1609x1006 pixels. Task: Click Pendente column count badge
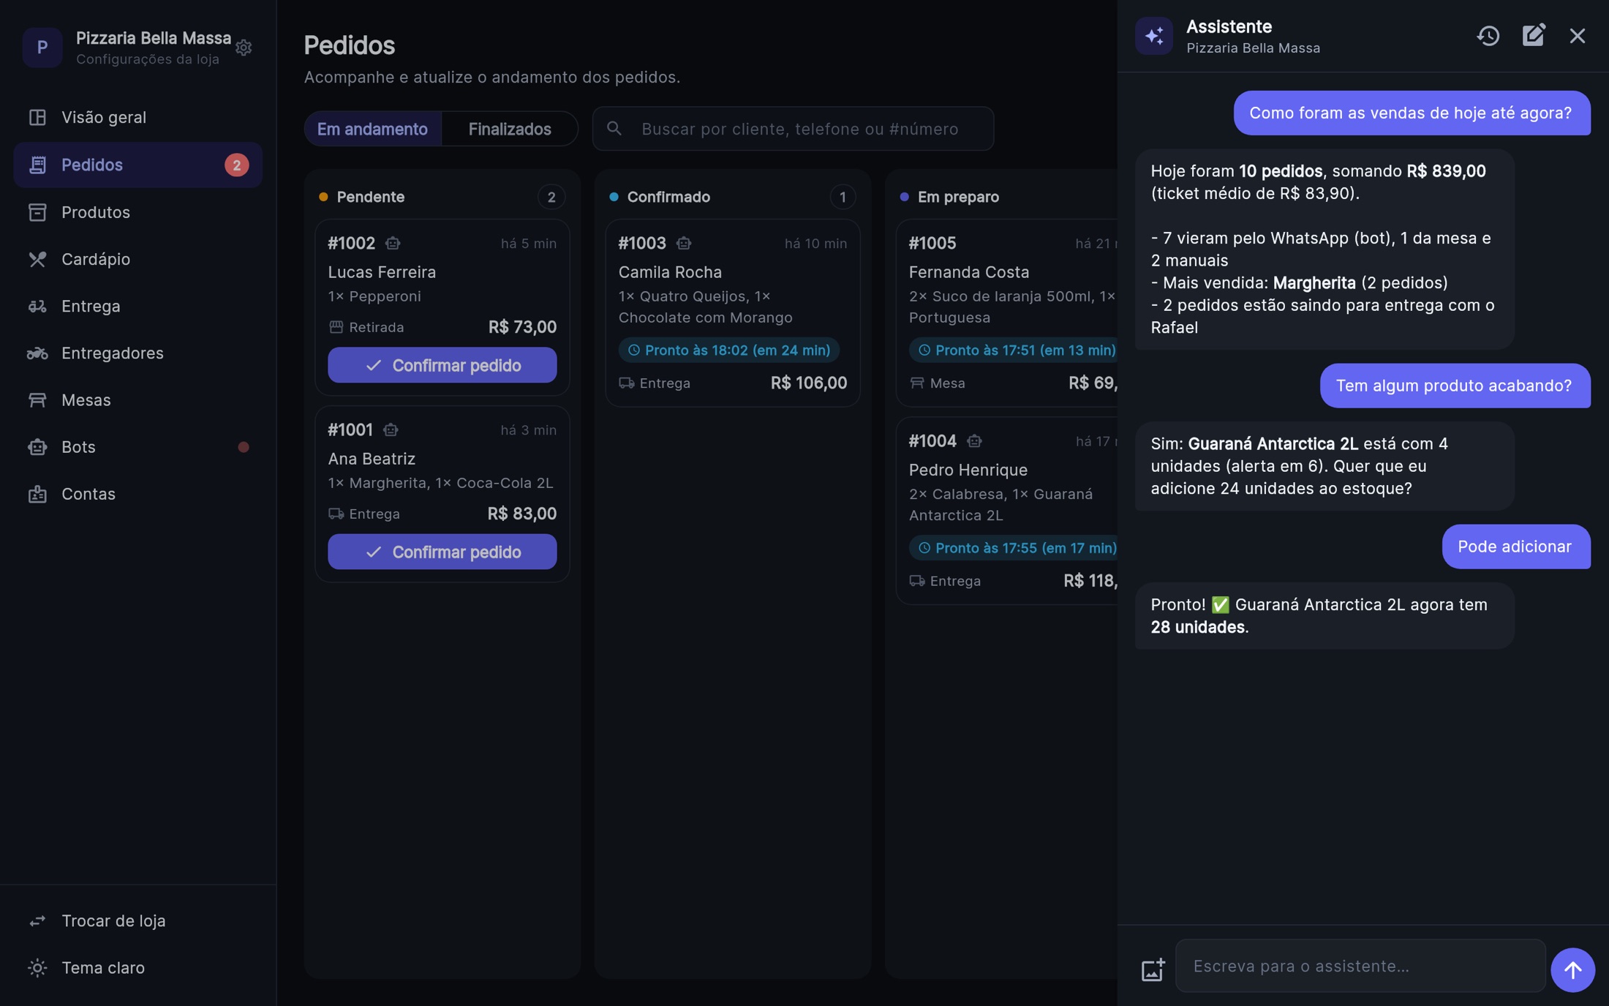coord(551,197)
